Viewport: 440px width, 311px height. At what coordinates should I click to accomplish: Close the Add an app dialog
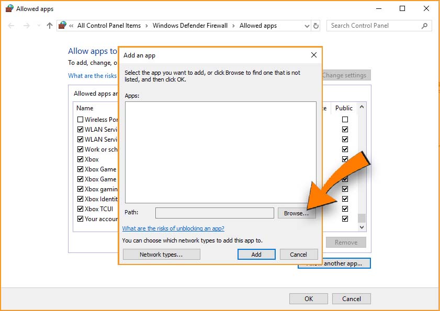tap(313, 55)
